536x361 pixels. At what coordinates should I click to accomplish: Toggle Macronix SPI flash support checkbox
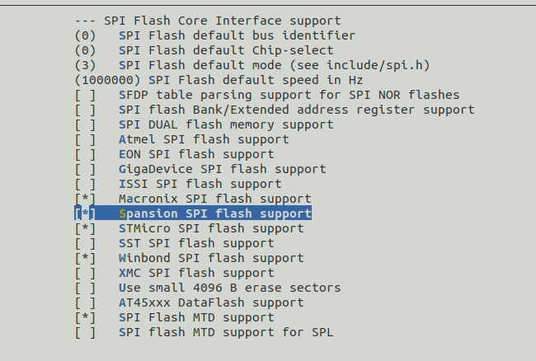(x=85, y=199)
